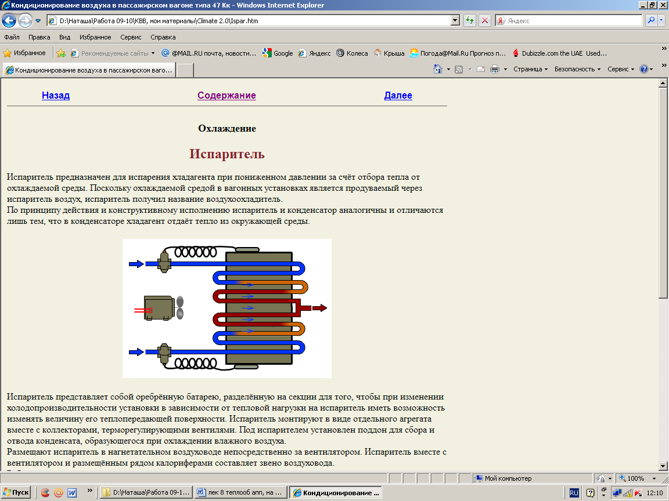Image resolution: width=669 pixels, height=501 pixels.
Task: Click the address bar with Ispar.htm path
Action: pos(249,20)
